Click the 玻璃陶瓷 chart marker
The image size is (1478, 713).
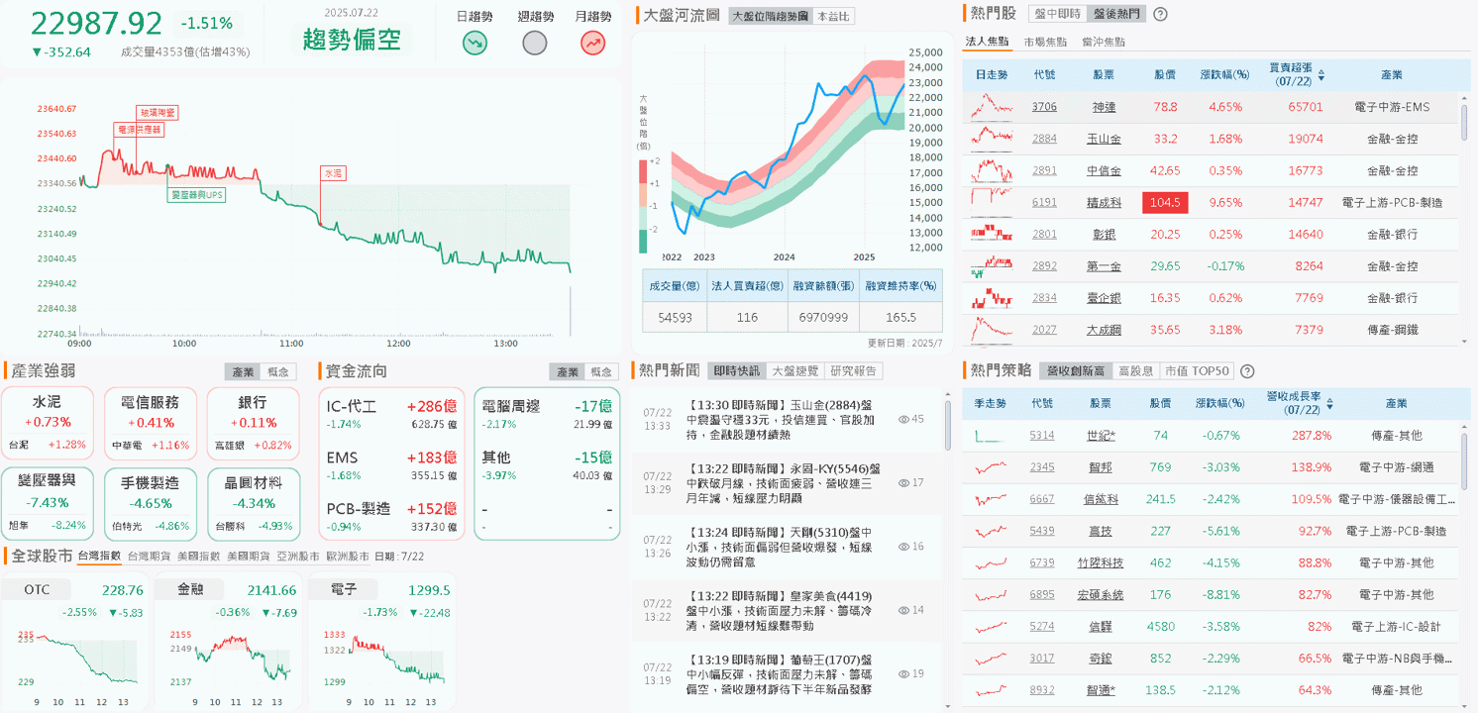(x=158, y=113)
